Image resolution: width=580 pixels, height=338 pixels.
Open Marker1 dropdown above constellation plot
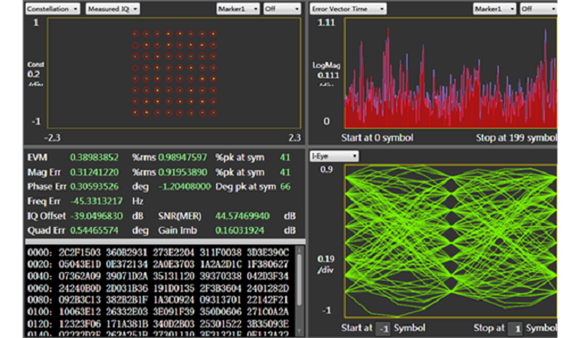[238, 8]
